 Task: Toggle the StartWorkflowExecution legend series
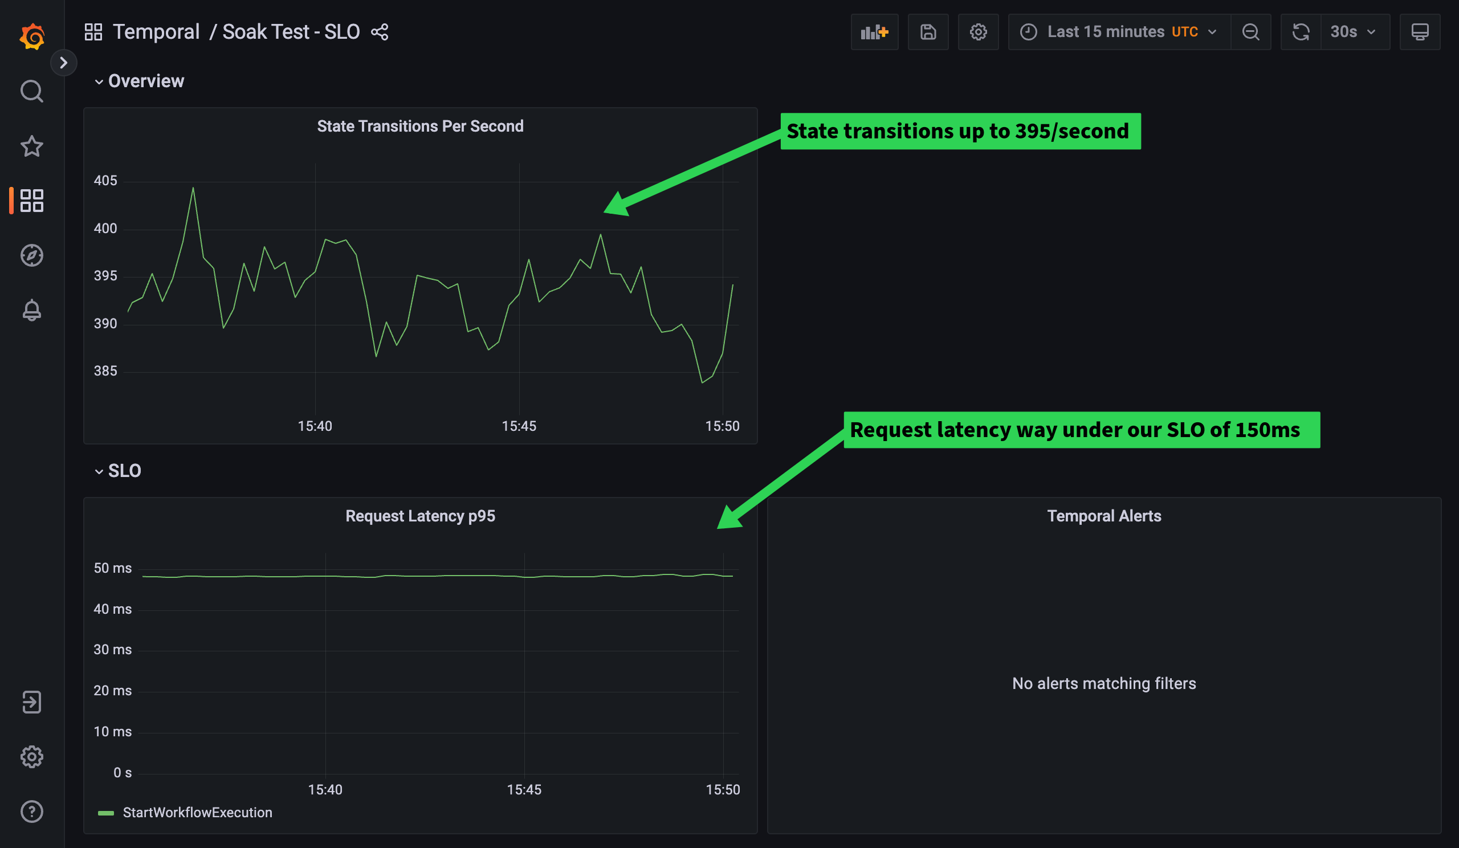197,813
